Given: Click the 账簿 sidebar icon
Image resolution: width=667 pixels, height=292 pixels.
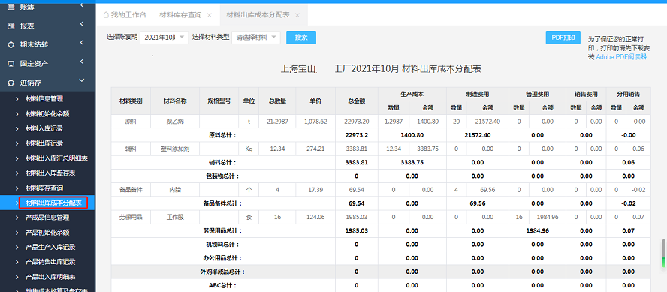Looking at the screenshot, I should pyautogui.click(x=11, y=7).
